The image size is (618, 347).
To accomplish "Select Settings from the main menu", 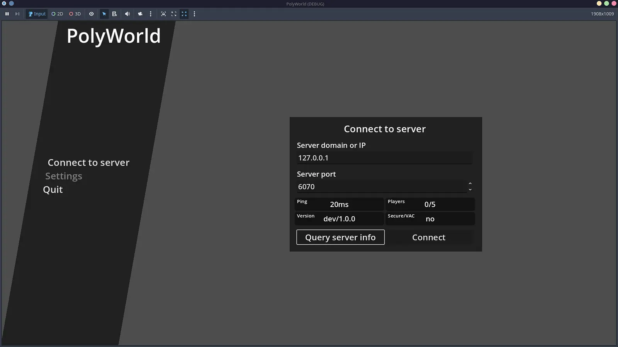I will pyautogui.click(x=63, y=176).
